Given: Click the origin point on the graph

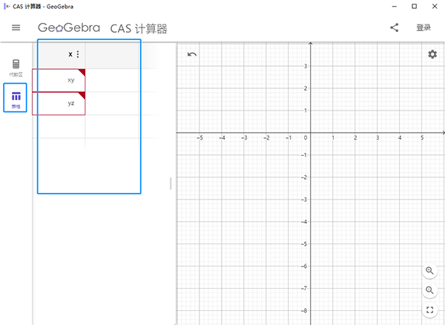Looking at the screenshot, I should coord(310,133).
